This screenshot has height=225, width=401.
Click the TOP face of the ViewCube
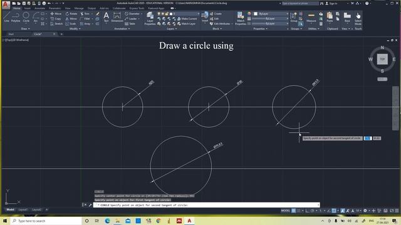(x=382, y=59)
